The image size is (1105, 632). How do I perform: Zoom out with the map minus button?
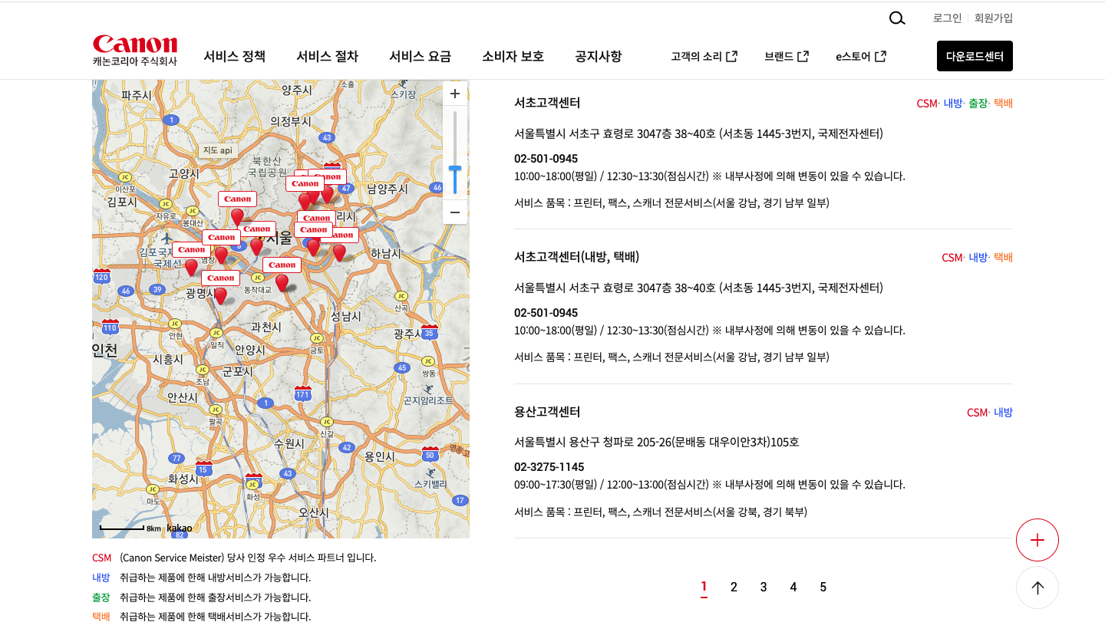coord(454,212)
